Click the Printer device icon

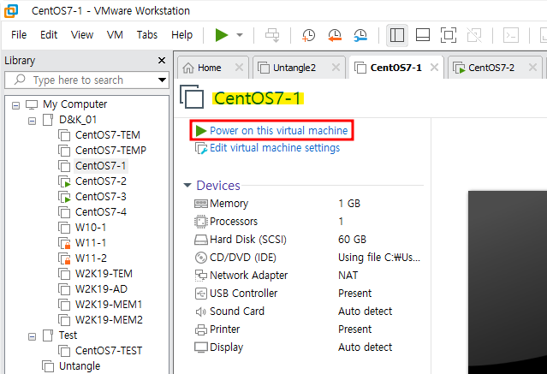(201, 329)
